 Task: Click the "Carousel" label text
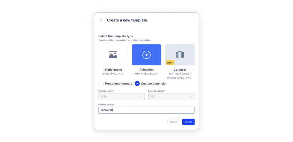point(180,70)
